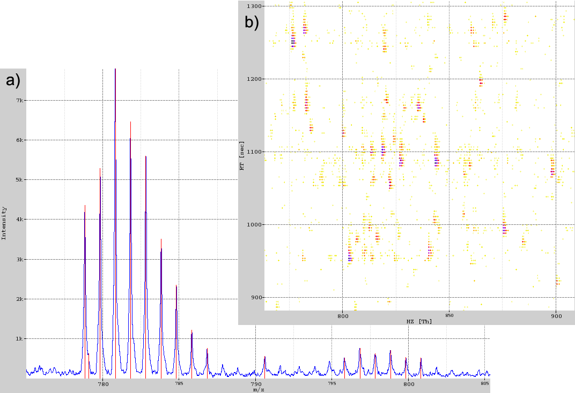Click the "1k" intensity tick label
This screenshot has height=393, width=575.
(x=19, y=339)
